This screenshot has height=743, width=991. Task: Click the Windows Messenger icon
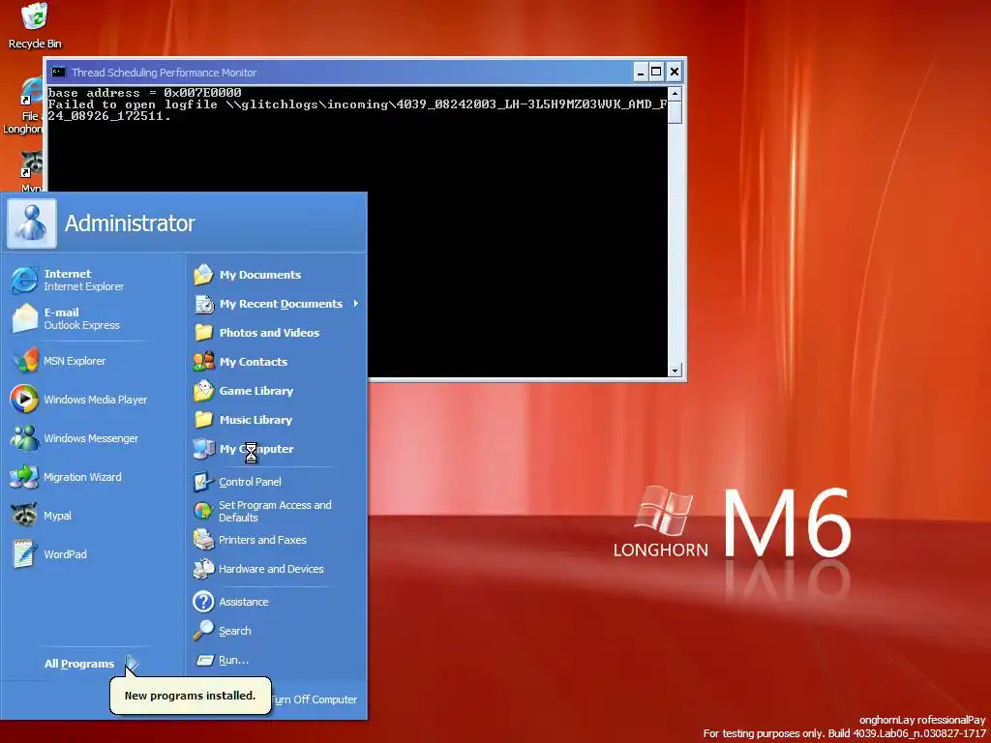(24, 438)
